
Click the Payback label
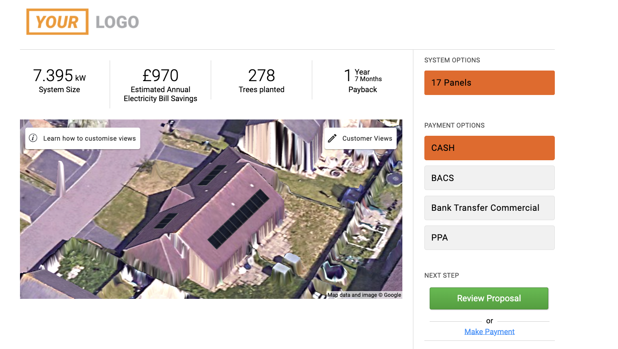pyautogui.click(x=363, y=90)
